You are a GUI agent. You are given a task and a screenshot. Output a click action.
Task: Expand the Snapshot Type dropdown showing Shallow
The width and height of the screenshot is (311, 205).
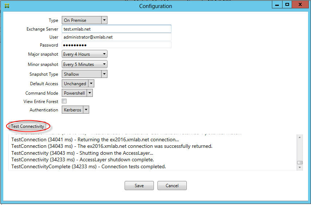[84, 74]
